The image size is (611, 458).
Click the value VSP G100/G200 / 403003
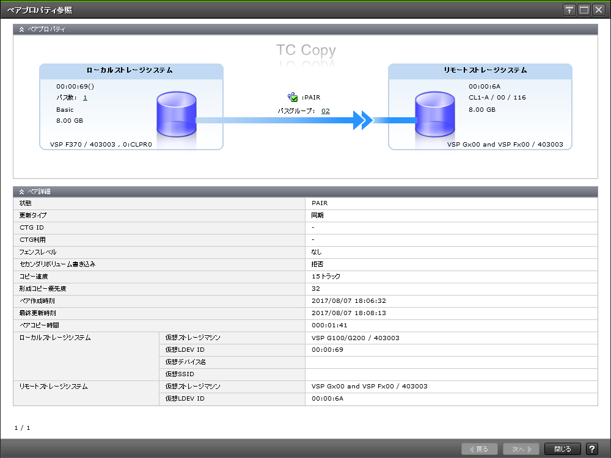pos(356,338)
